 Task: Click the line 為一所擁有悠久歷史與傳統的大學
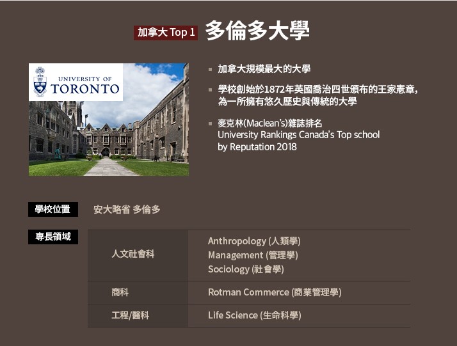[x=287, y=101]
